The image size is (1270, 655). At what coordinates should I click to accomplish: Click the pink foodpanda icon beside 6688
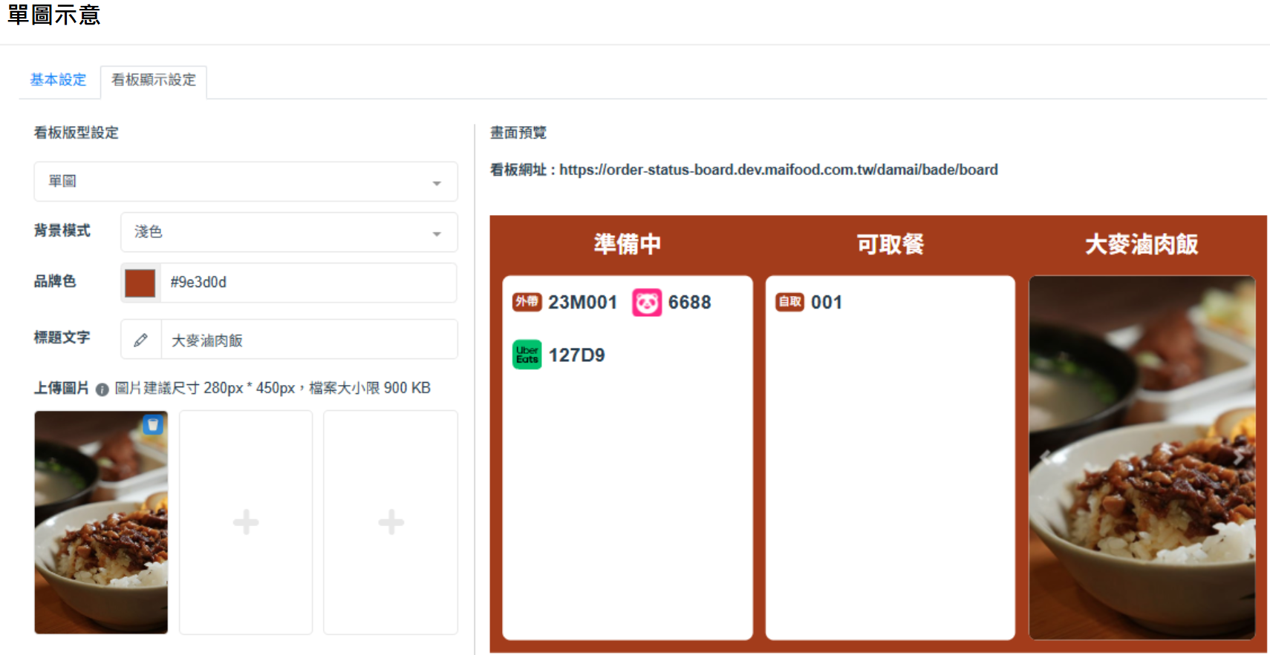pyautogui.click(x=646, y=303)
